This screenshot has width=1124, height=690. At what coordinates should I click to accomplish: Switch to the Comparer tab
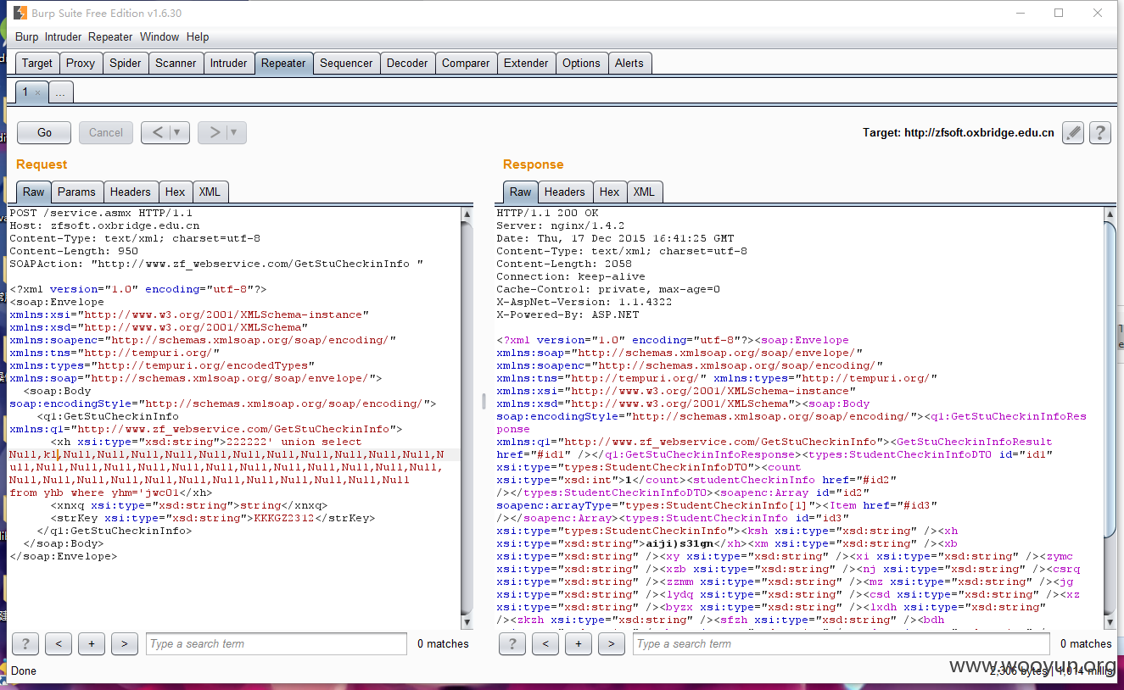coord(466,63)
